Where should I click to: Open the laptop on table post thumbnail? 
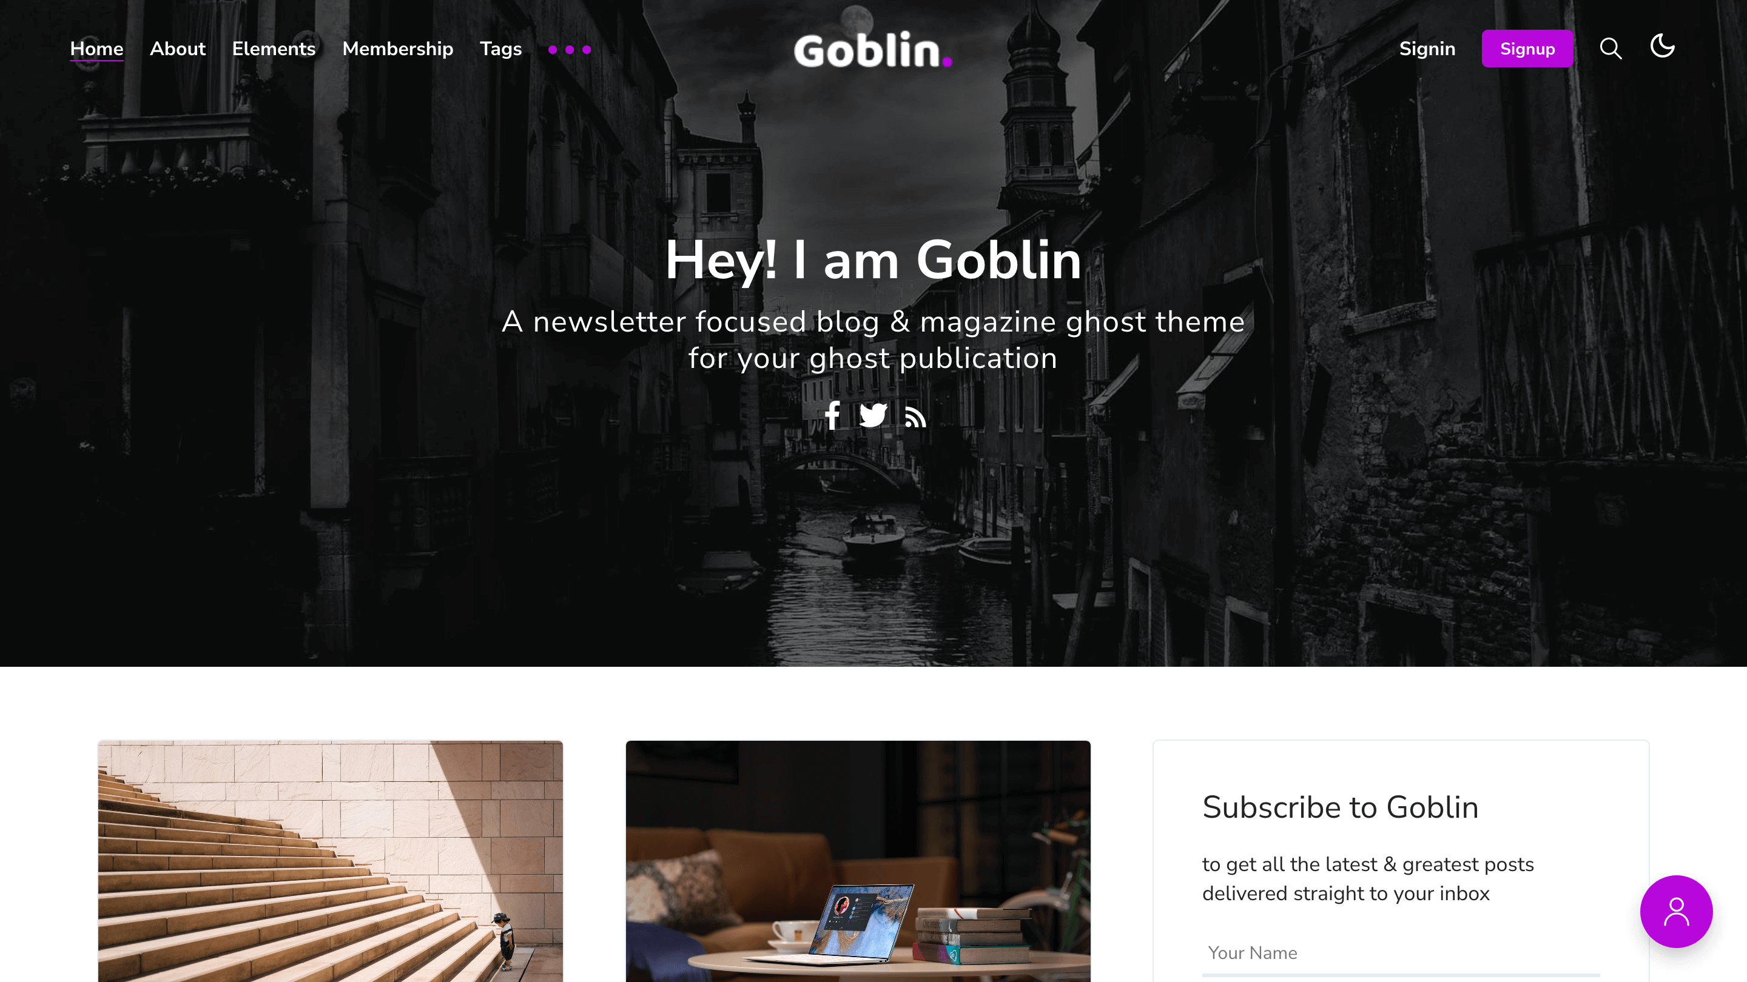[x=858, y=861]
